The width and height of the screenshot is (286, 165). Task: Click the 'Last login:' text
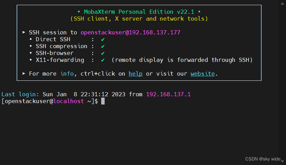point(20,94)
